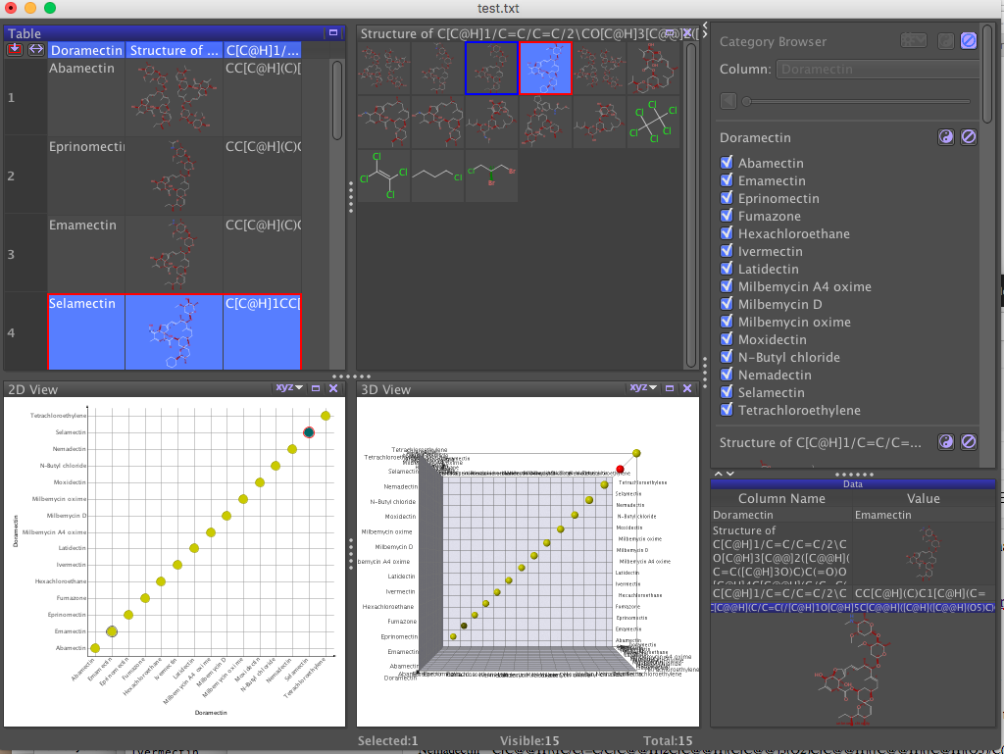
Task: Disable the Milbemycin D checkbox
Action: [726, 304]
